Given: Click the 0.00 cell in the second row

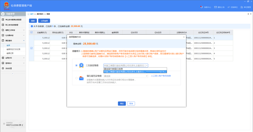Looking at the screenshot, I should (58, 43).
